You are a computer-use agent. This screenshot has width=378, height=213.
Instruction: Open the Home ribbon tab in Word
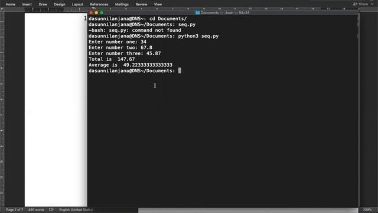click(11, 4)
